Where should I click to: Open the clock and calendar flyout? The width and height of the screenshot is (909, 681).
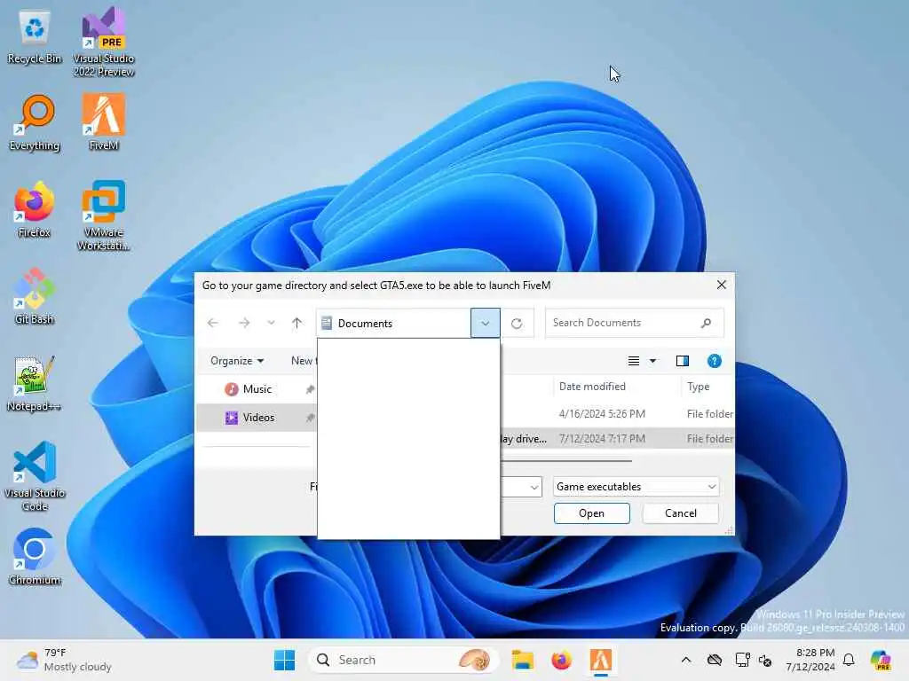click(x=810, y=660)
